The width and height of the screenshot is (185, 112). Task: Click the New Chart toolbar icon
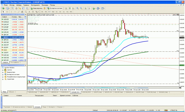click(3, 8)
